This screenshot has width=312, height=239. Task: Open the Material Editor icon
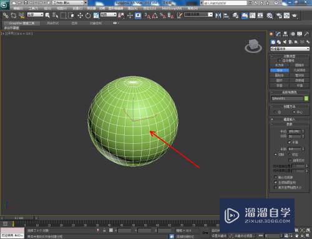click(x=270, y=16)
